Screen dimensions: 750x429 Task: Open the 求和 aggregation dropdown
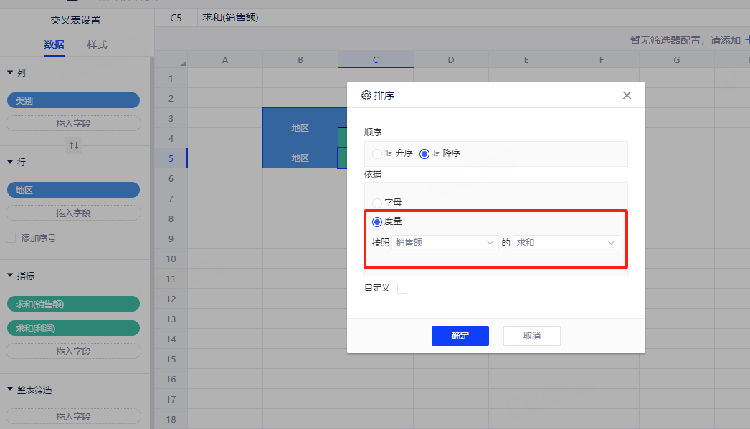coord(566,243)
